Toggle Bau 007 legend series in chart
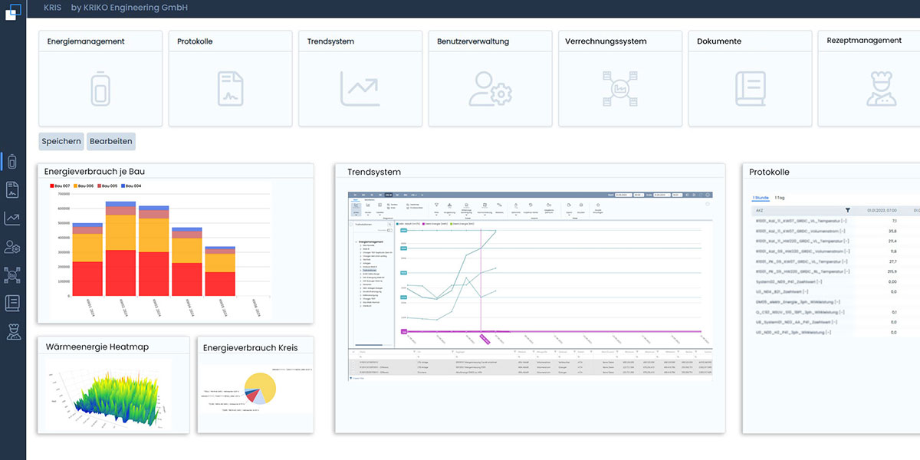Screen dimensions: 920x460 pyautogui.click(x=61, y=186)
